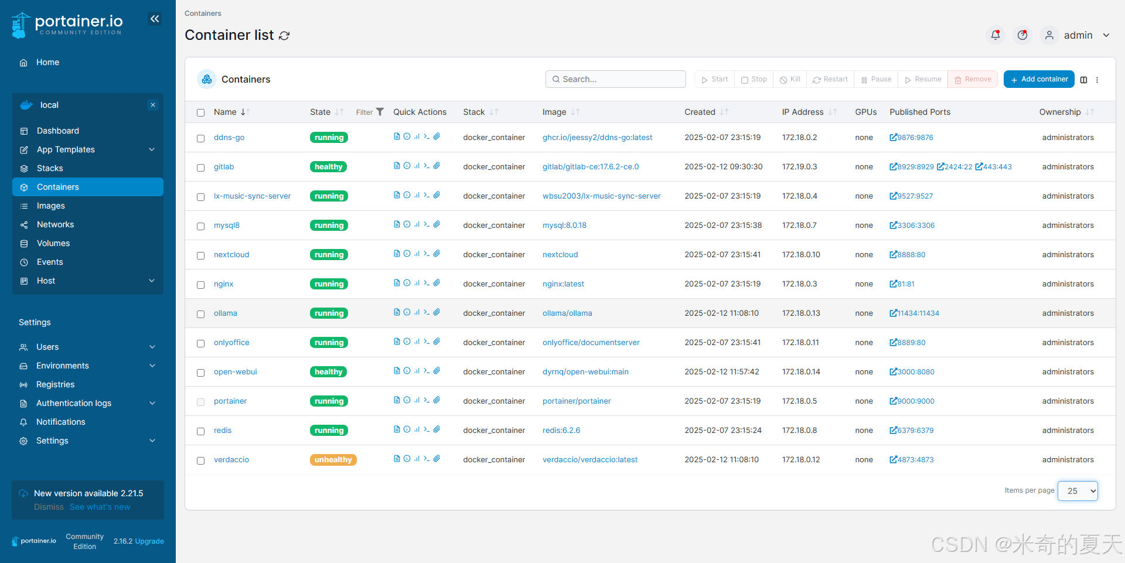Sort containers by Name column
This screenshot has width=1125, height=563.
pos(231,112)
